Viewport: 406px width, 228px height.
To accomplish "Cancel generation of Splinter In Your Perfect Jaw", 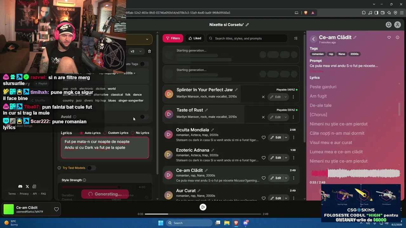I will pos(263,97).
